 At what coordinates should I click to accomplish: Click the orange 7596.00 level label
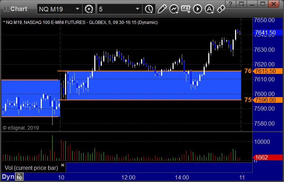coord(268,100)
